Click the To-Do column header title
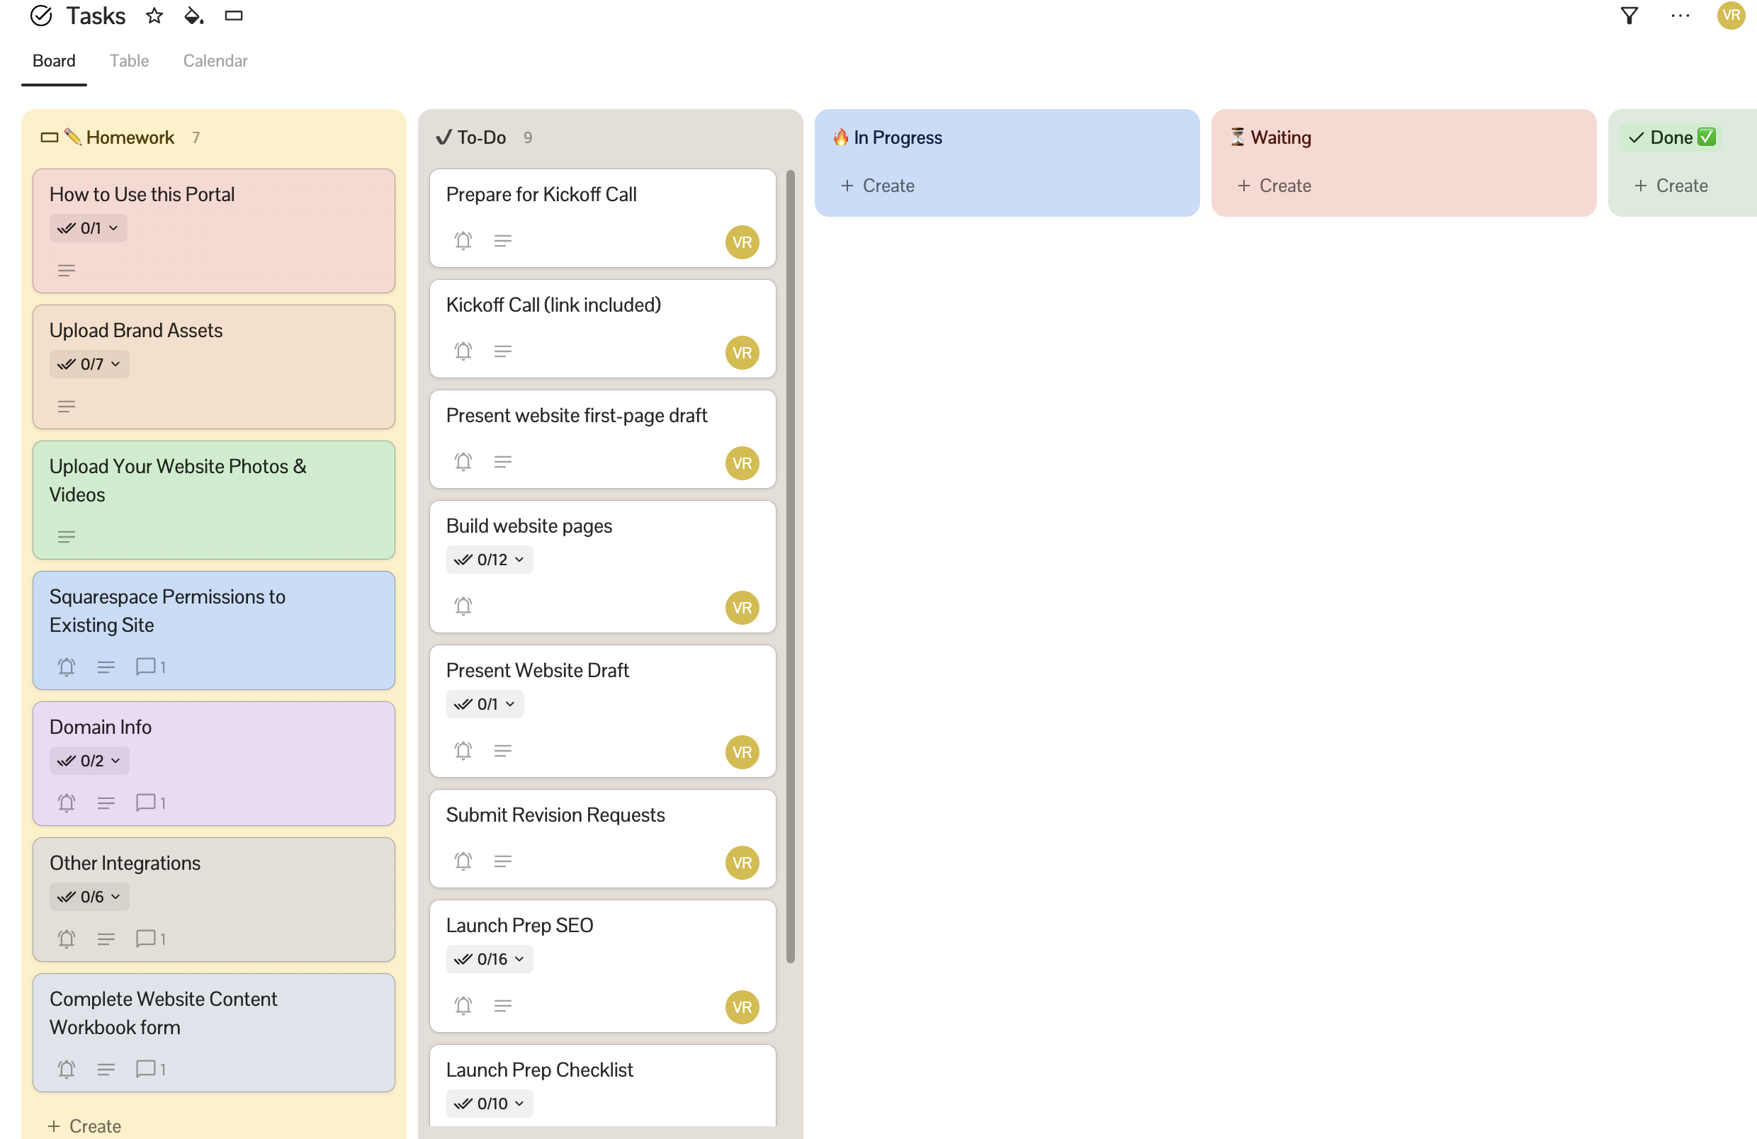The image size is (1757, 1139). click(x=481, y=137)
